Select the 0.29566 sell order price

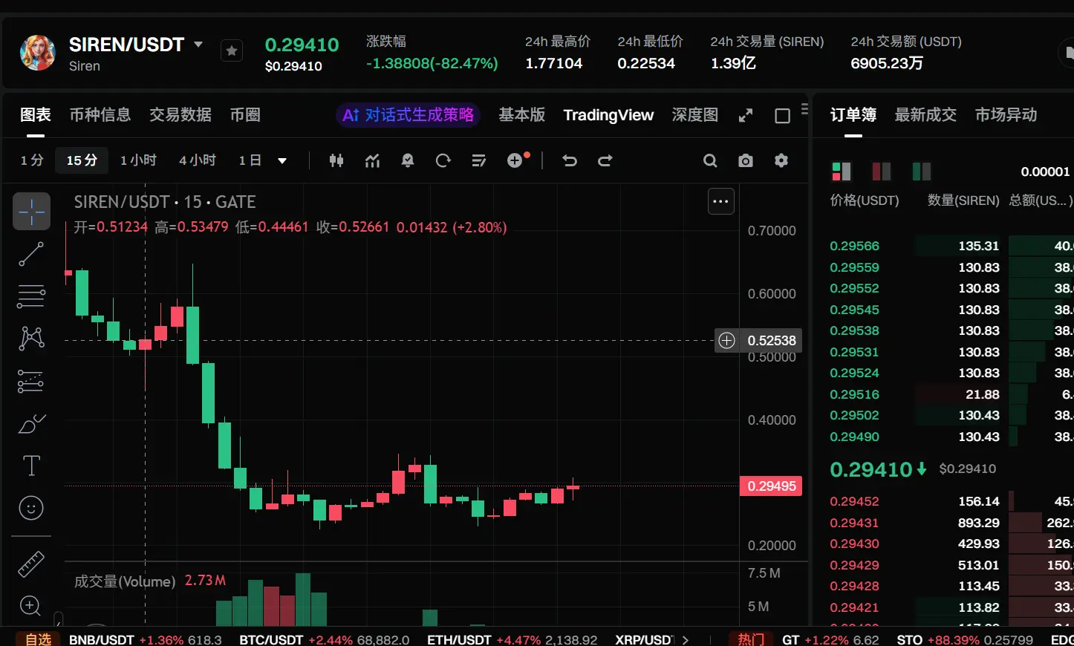(x=854, y=246)
